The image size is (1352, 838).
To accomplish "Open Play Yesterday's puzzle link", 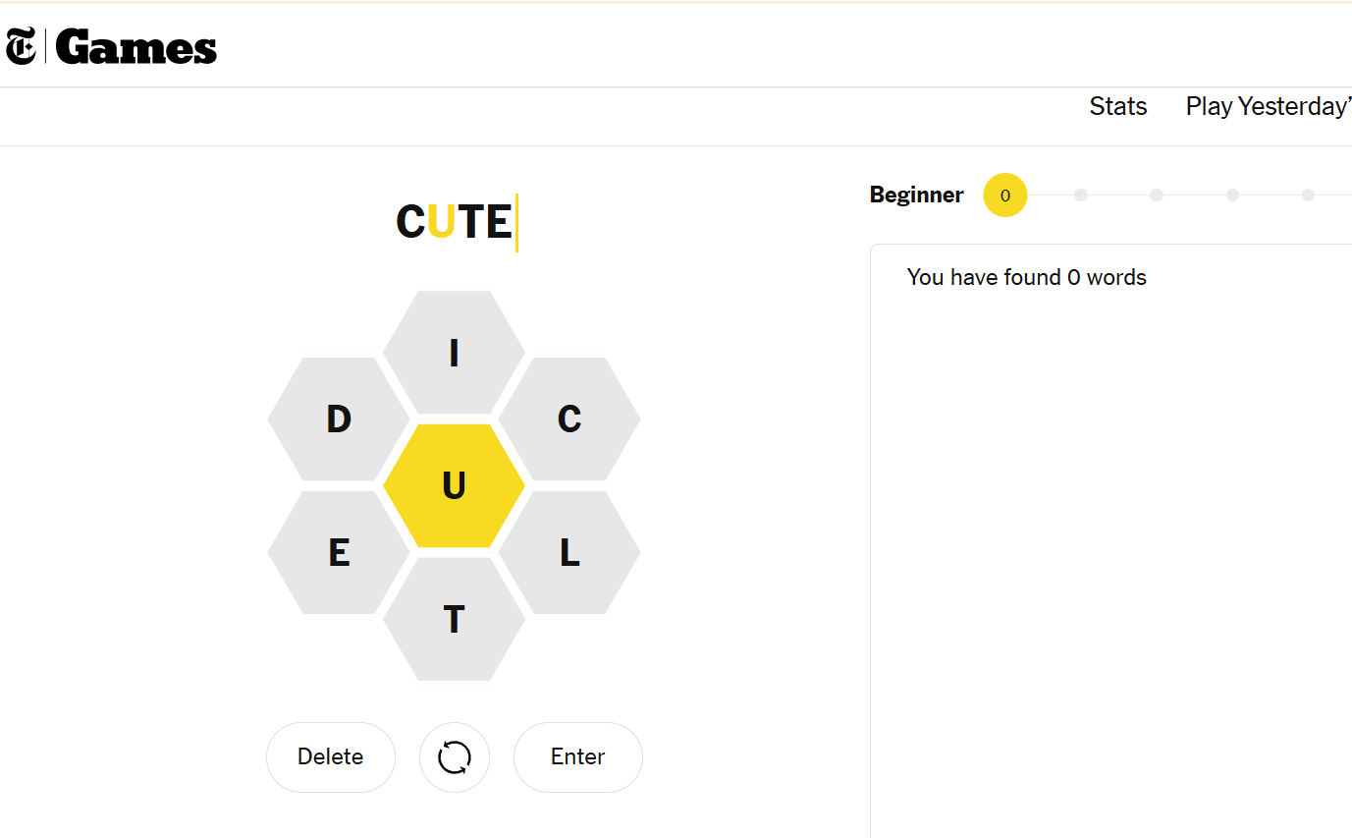I will (x=1268, y=106).
